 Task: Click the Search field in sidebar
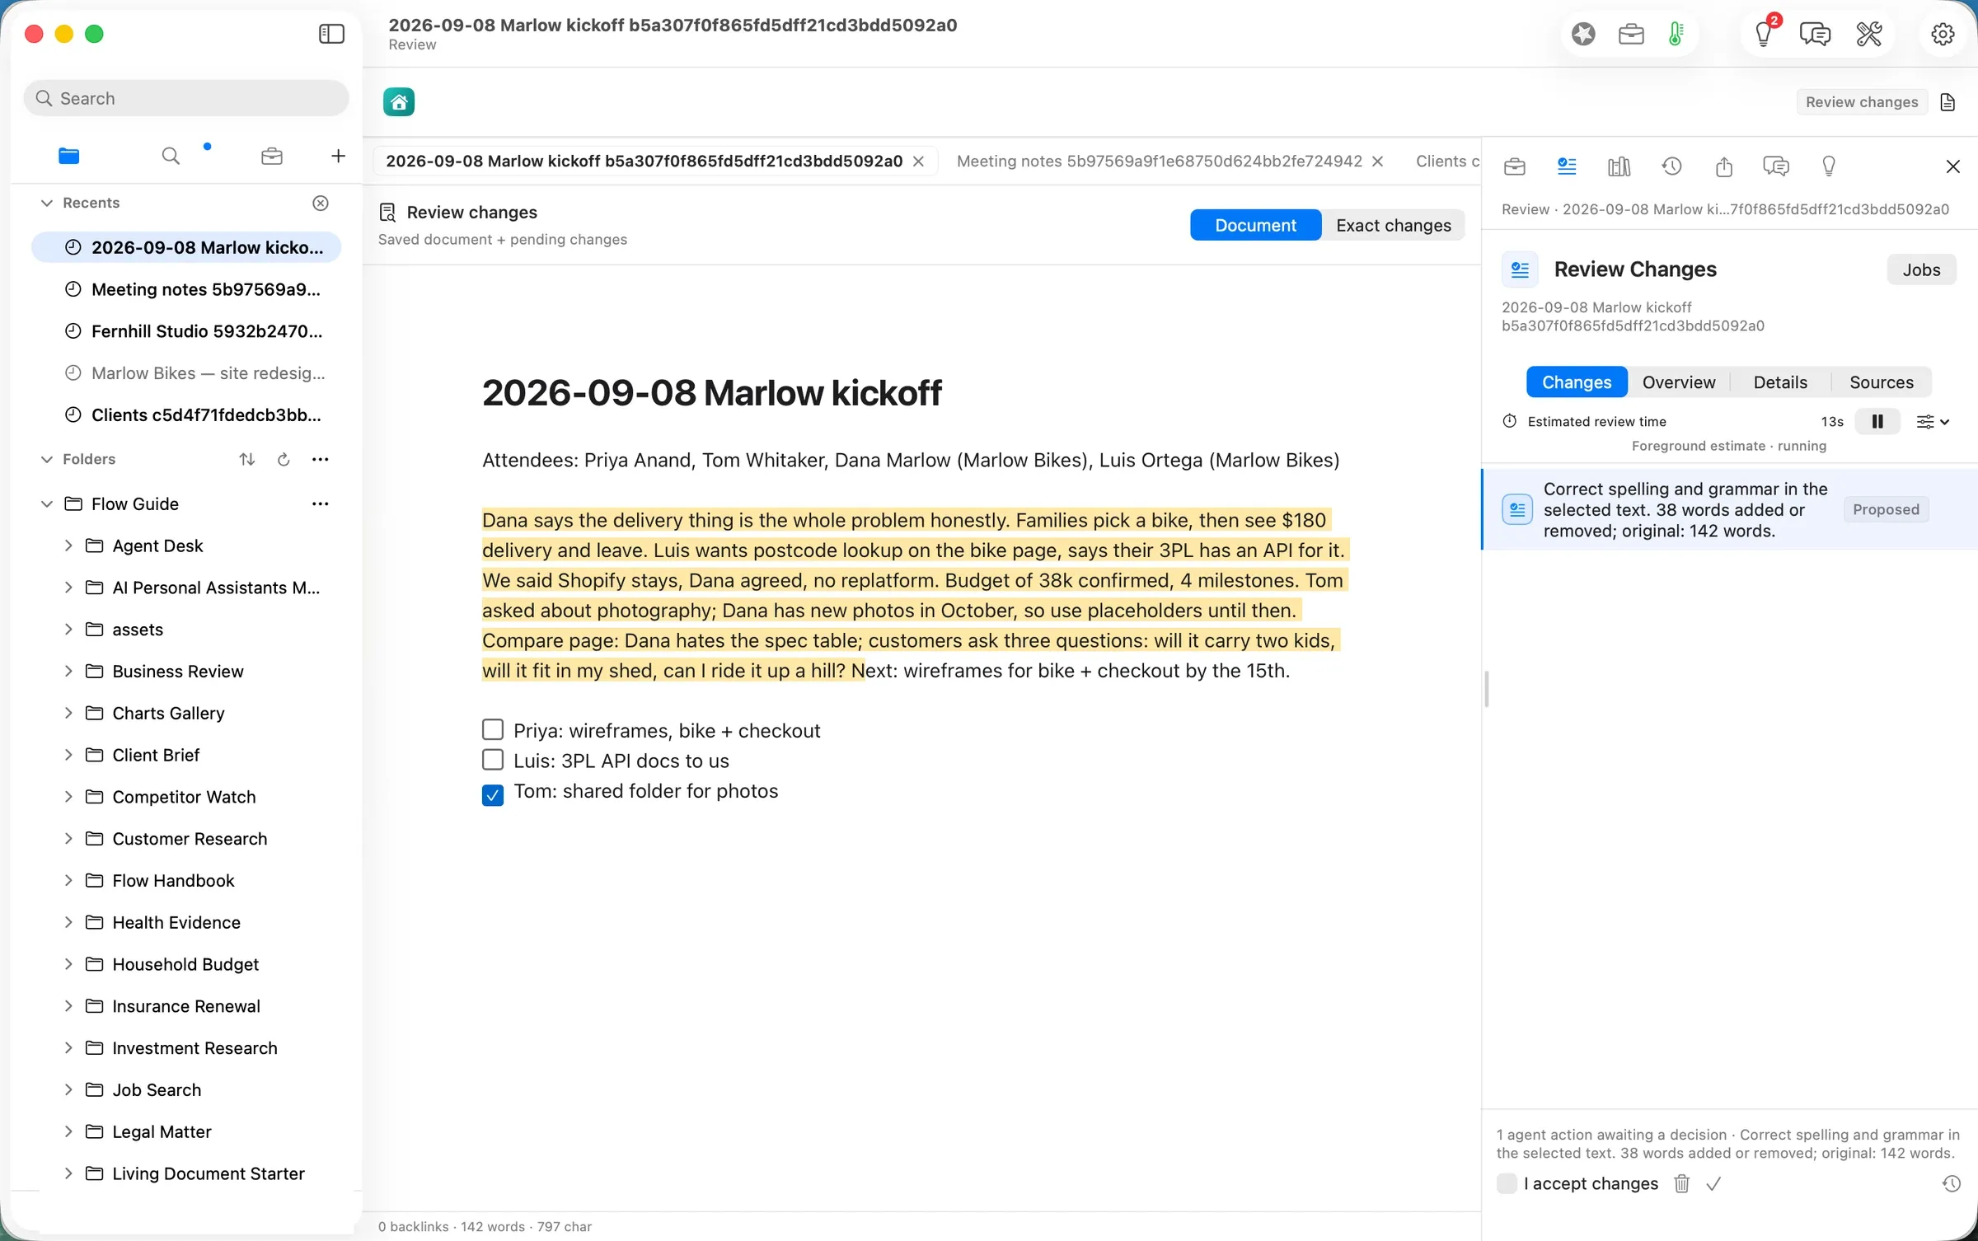coord(186,98)
